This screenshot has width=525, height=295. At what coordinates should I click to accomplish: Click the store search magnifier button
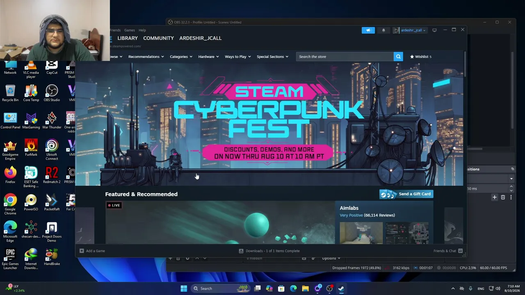[x=398, y=57]
